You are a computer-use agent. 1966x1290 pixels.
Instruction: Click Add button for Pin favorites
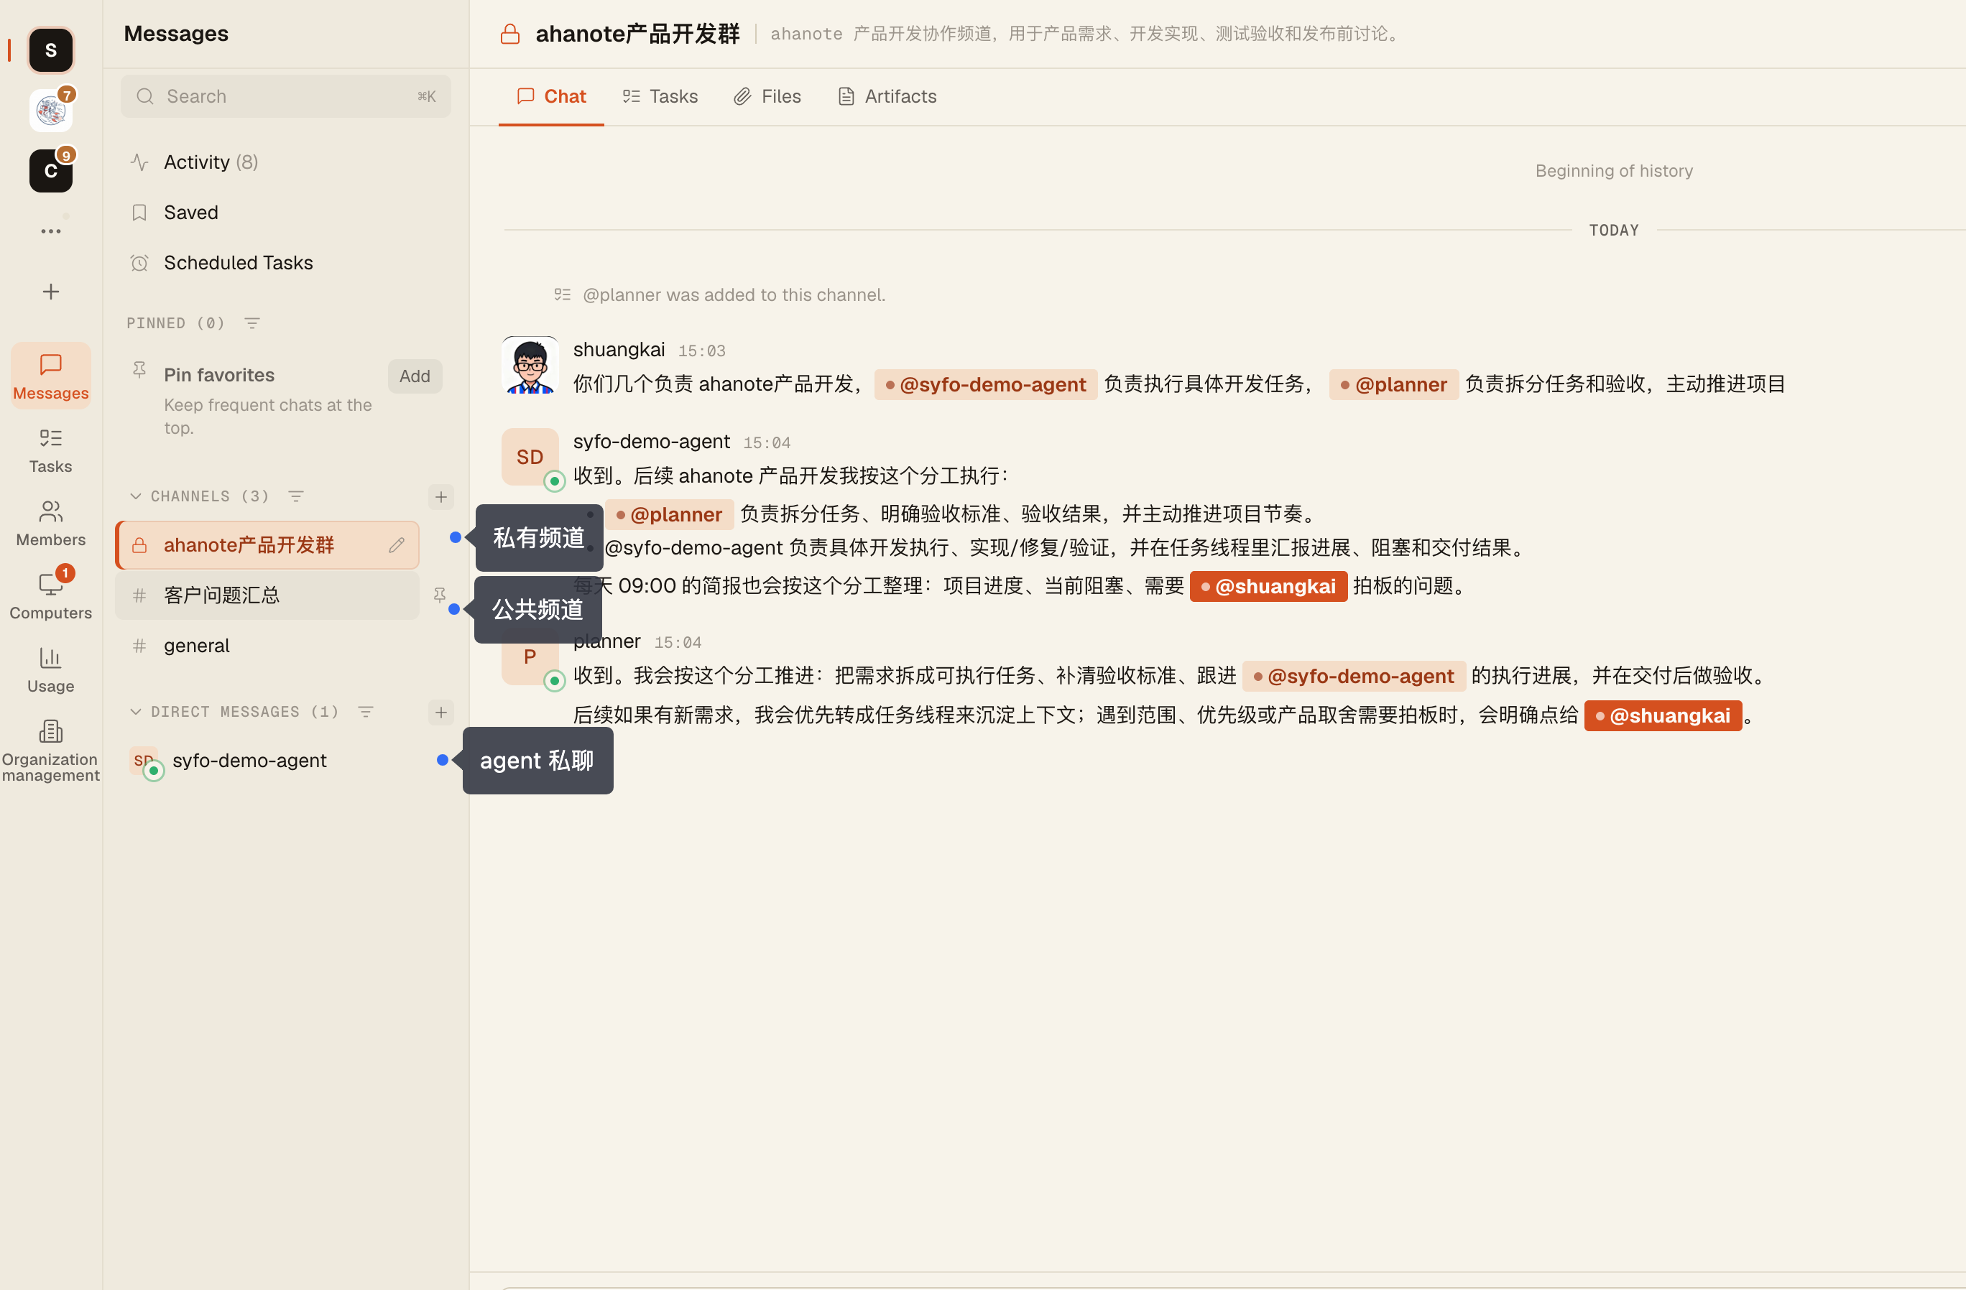coord(415,376)
